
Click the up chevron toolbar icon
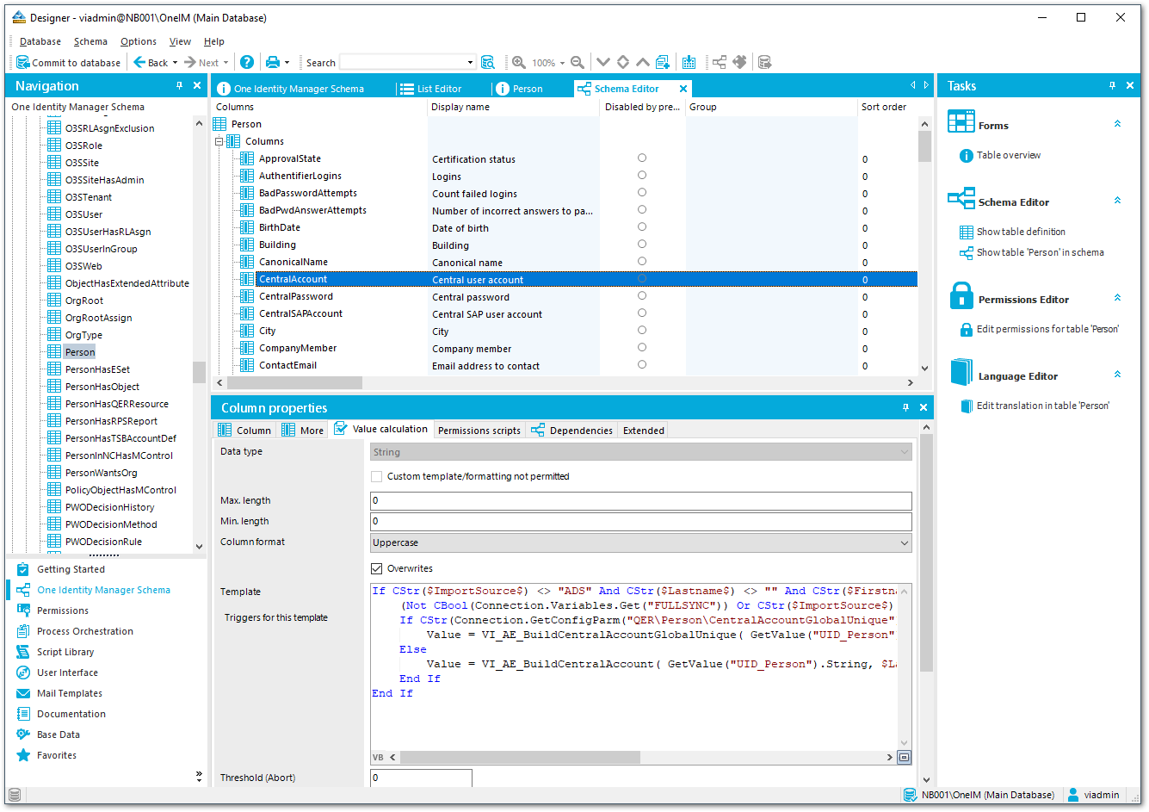pyautogui.click(x=642, y=62)
